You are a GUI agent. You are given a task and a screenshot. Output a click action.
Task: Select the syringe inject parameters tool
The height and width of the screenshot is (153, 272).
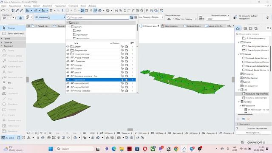point(22,10)
